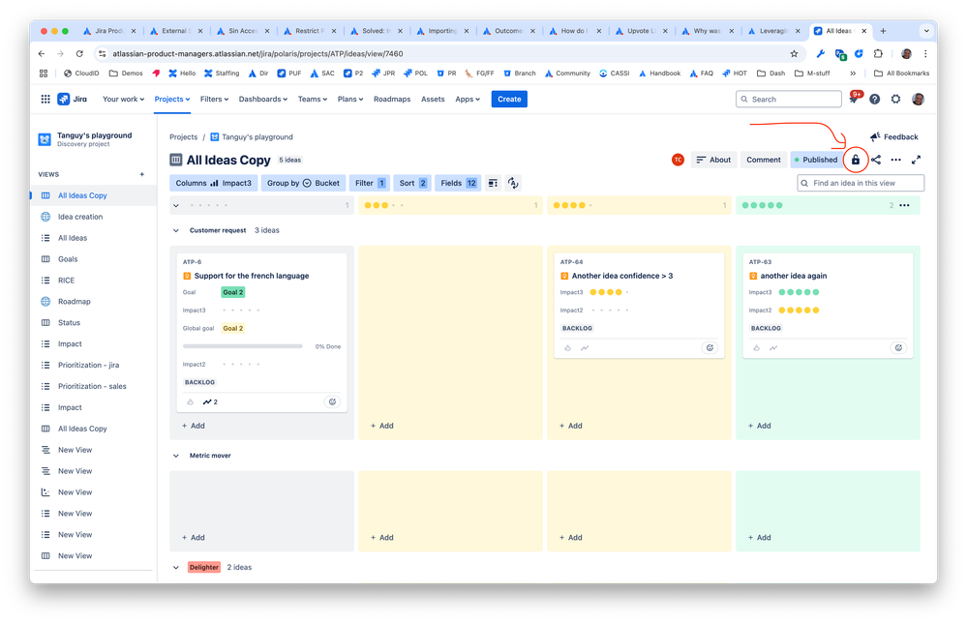Open the Filters dropdown menu
967x623 pixels.
click(214, 100)
